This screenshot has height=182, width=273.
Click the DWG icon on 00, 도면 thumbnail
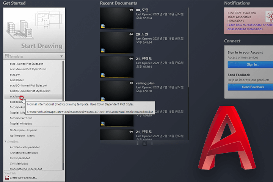pyautogui.click(x=103, y=26)
